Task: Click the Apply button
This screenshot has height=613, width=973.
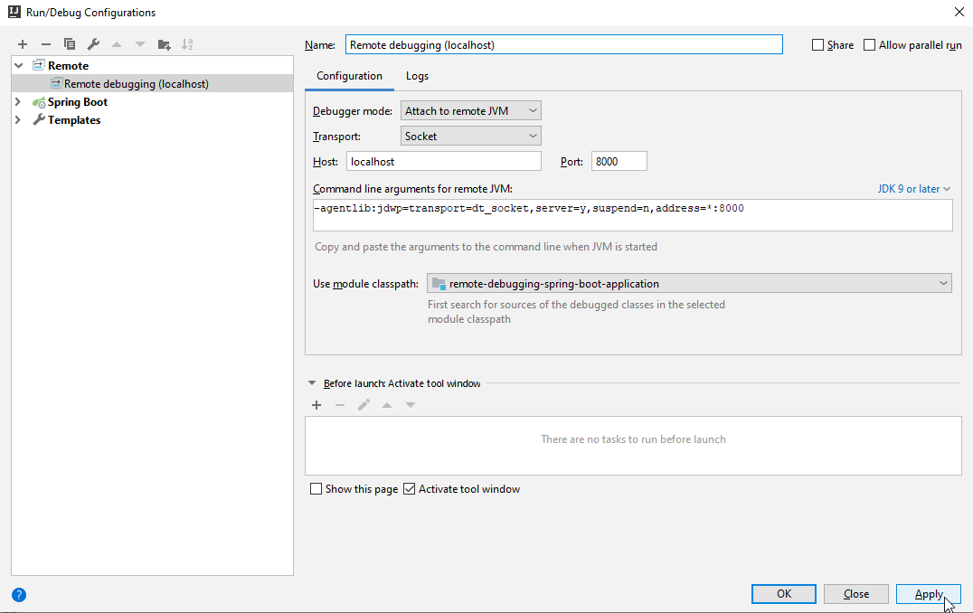Action: coord(929,594)
